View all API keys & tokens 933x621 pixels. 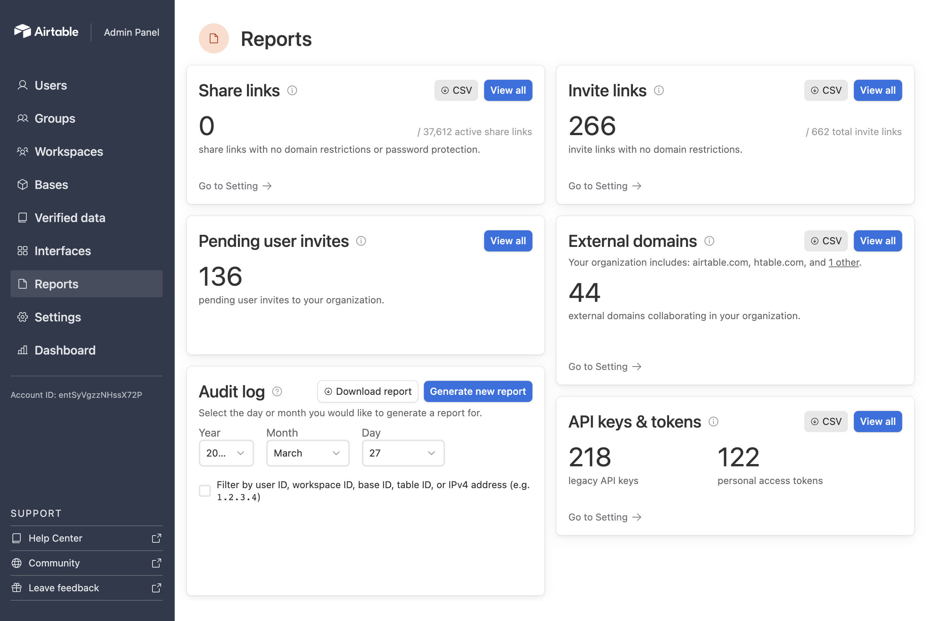tap(878, 422)
